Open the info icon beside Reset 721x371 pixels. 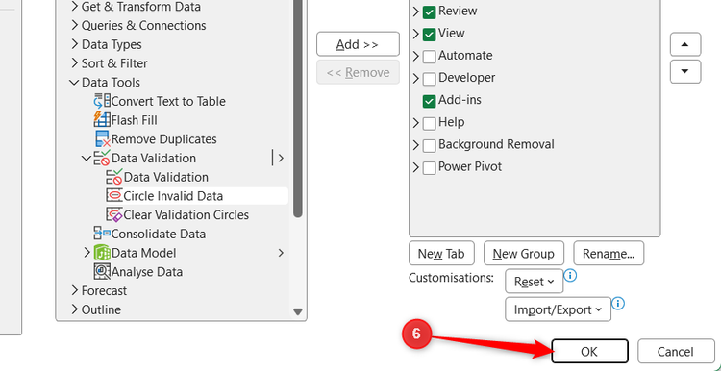570,276
